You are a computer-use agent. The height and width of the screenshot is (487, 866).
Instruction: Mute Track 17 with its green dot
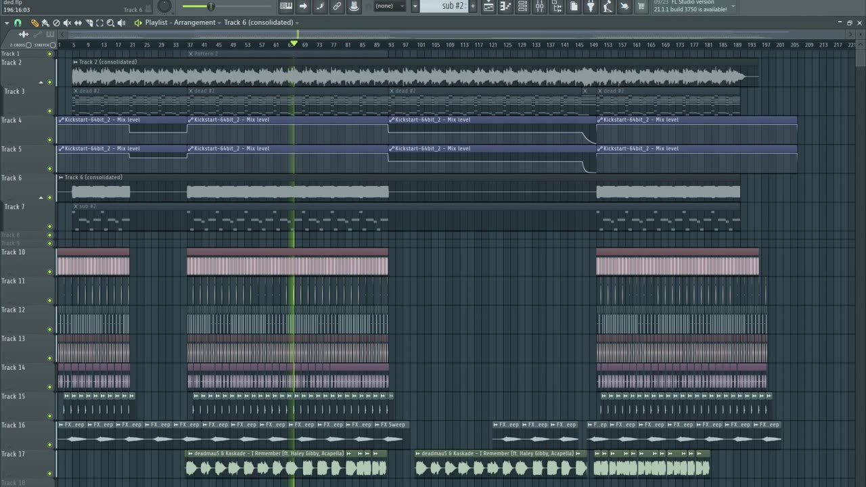click(x=49, y=473)
